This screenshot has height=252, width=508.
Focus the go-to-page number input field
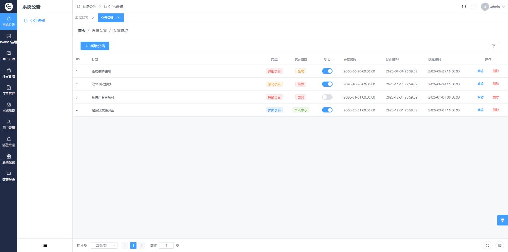pyautogui.click(x=166, y=245)
